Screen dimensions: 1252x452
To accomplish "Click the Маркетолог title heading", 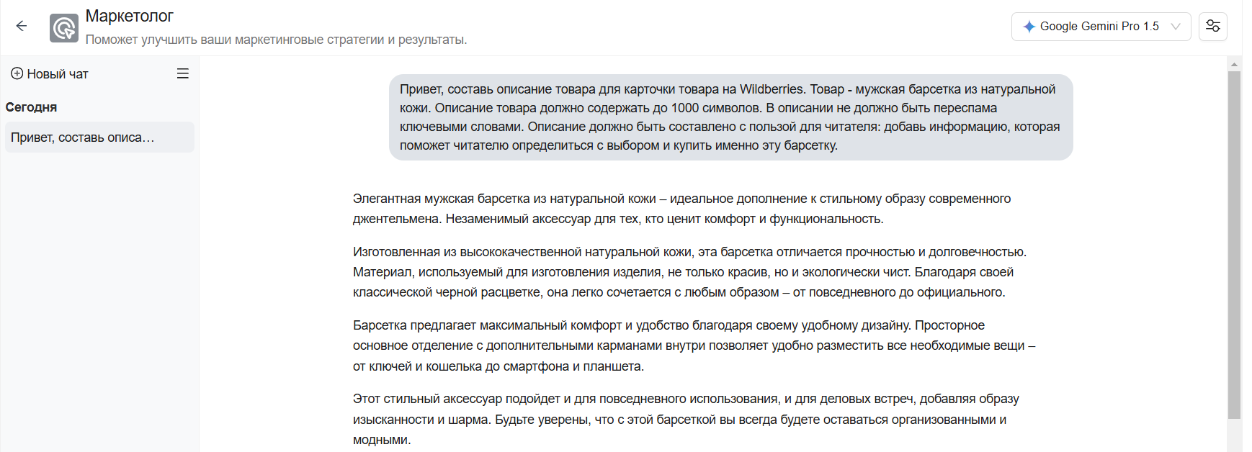I will coord(130,16).
